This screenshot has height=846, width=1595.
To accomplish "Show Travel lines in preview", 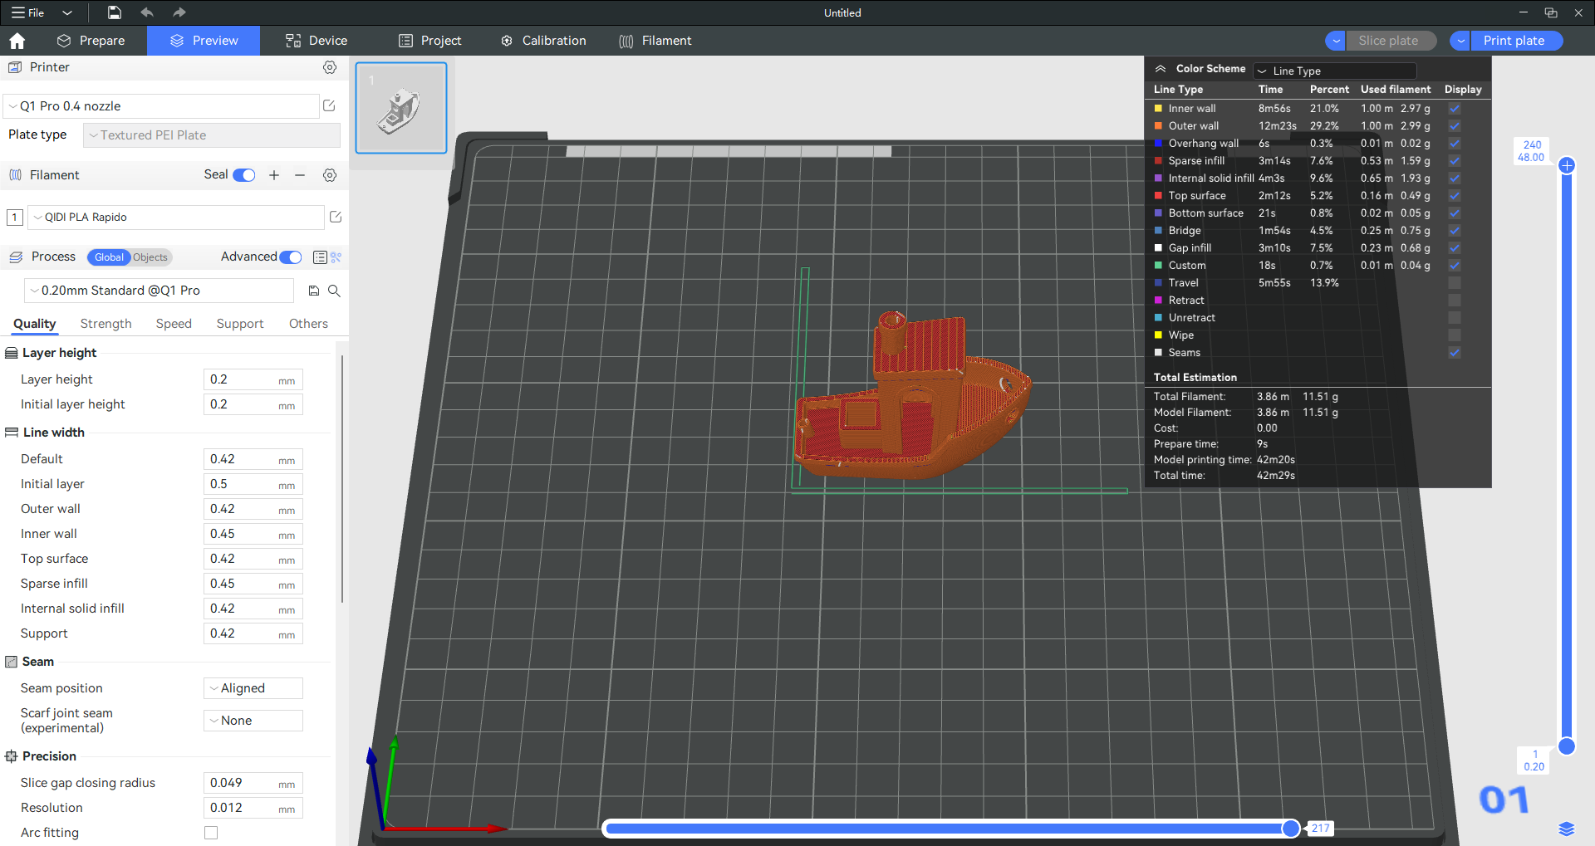I will (x=1454, y=283).
